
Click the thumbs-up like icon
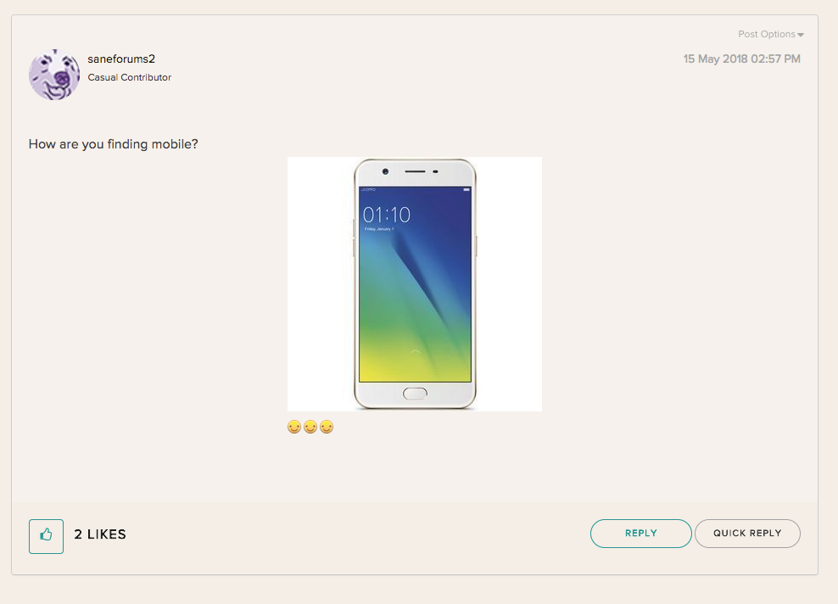(x=46, y=536)
